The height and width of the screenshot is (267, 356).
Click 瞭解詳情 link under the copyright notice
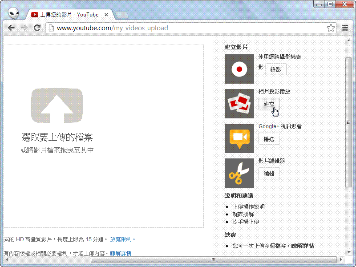point(121,253)
